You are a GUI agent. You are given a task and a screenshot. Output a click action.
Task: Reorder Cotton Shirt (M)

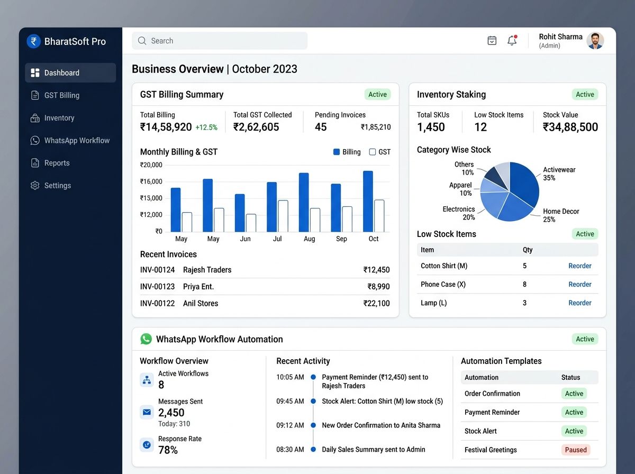tap(580, 266)
